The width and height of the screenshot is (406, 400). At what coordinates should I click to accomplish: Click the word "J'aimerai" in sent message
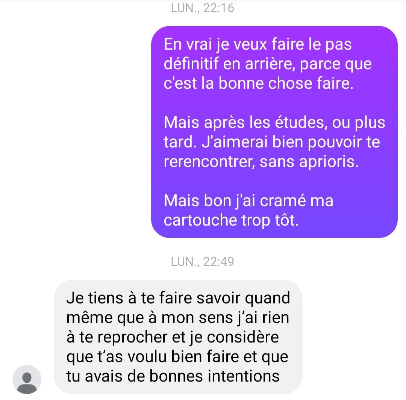tap(234, 142)
